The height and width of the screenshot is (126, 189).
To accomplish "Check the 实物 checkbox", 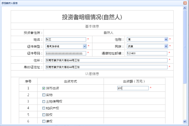I will (x=44, y=95).
